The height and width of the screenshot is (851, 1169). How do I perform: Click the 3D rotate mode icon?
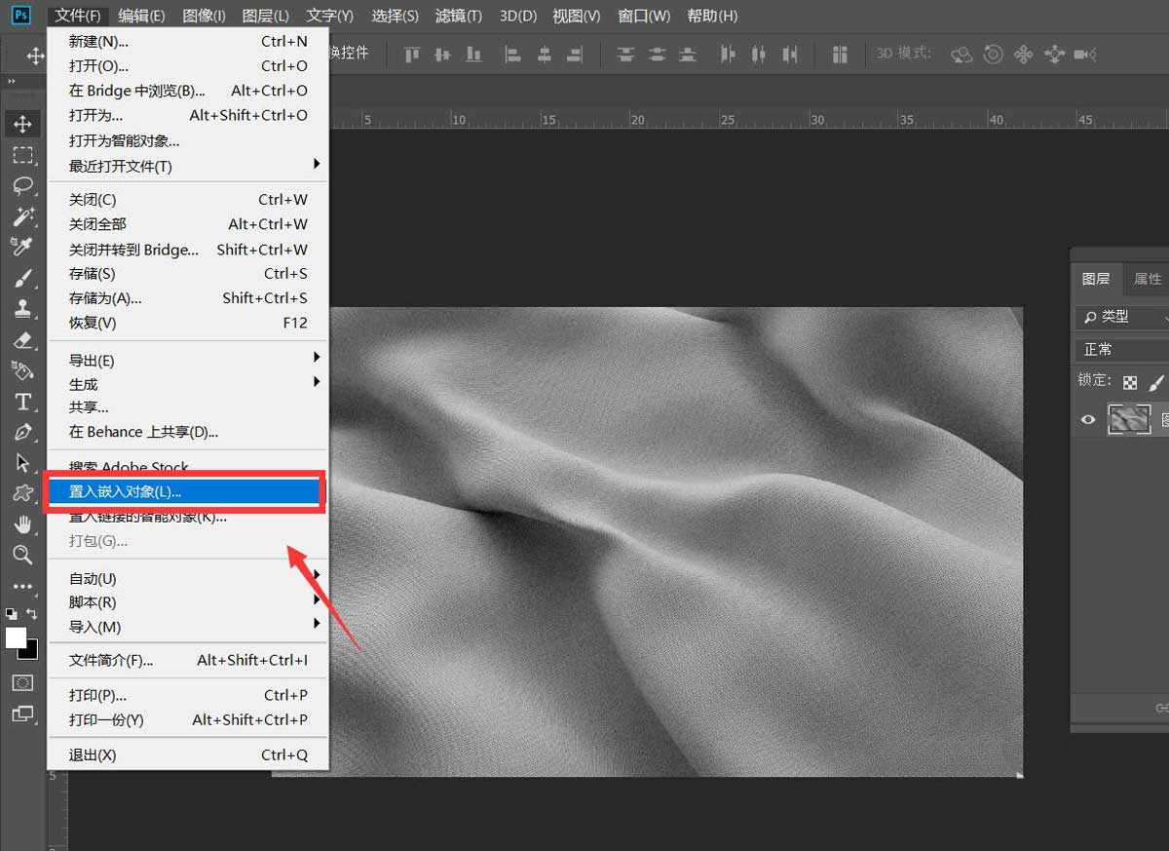(962, 55)
